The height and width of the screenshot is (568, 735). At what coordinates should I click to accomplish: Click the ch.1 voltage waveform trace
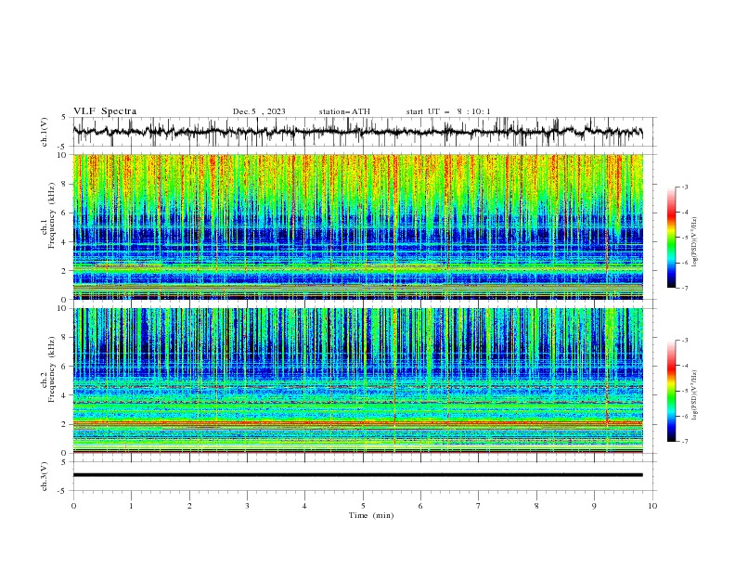coord(357,132)
